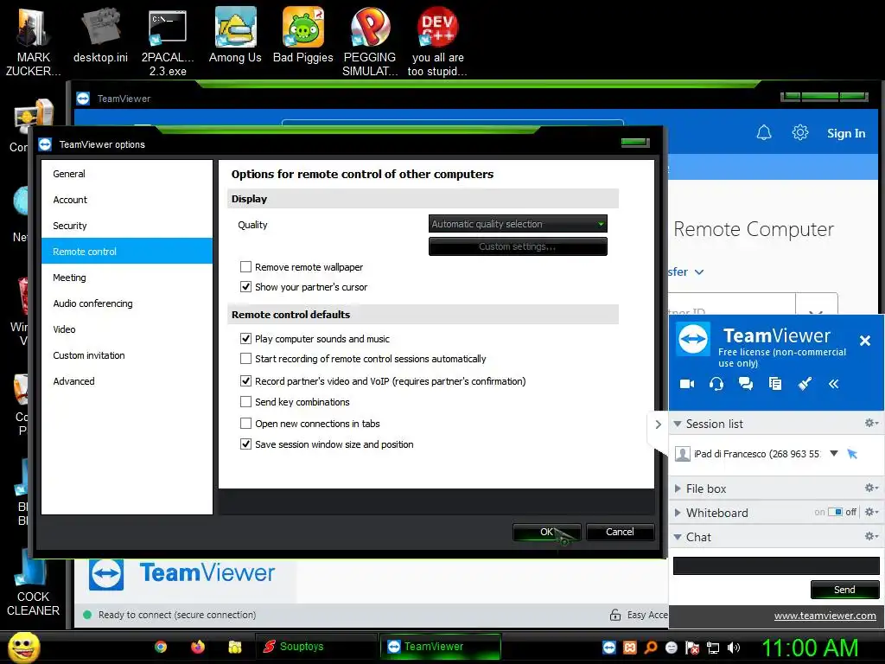Toggle the Whiteboard on/off switch

836,512
